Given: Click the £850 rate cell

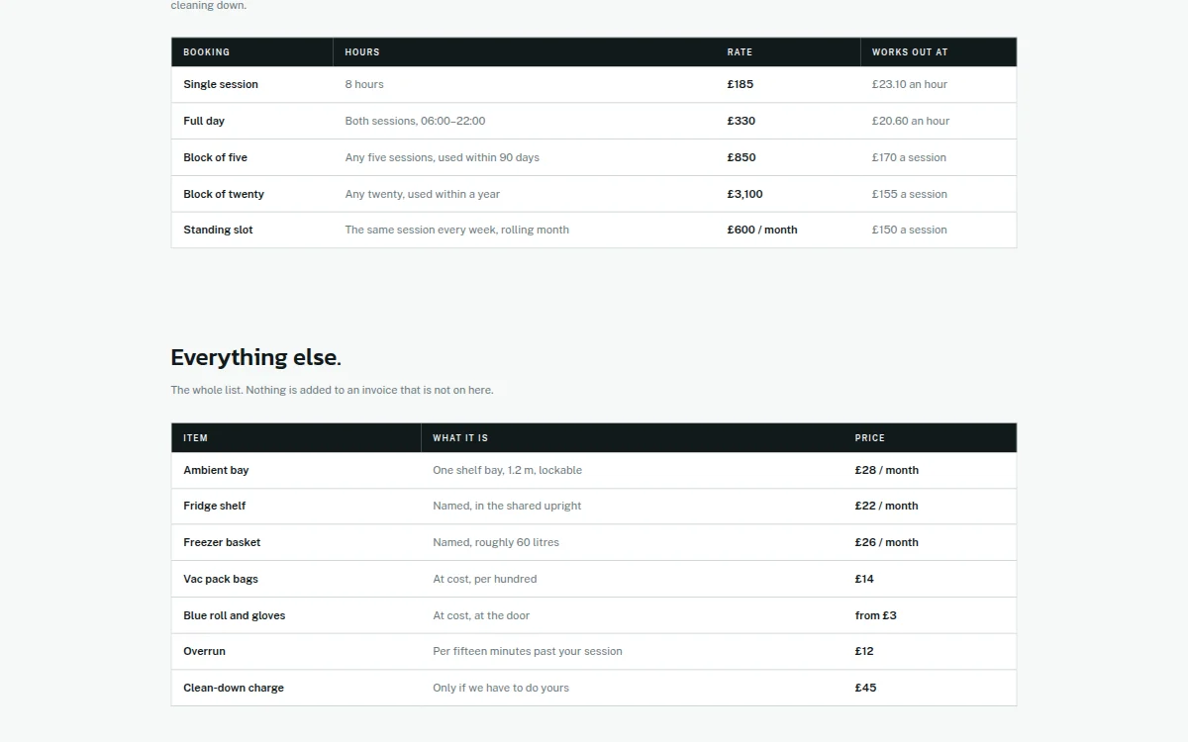Looking at the screenshot, I should click(x=742, y=157).
